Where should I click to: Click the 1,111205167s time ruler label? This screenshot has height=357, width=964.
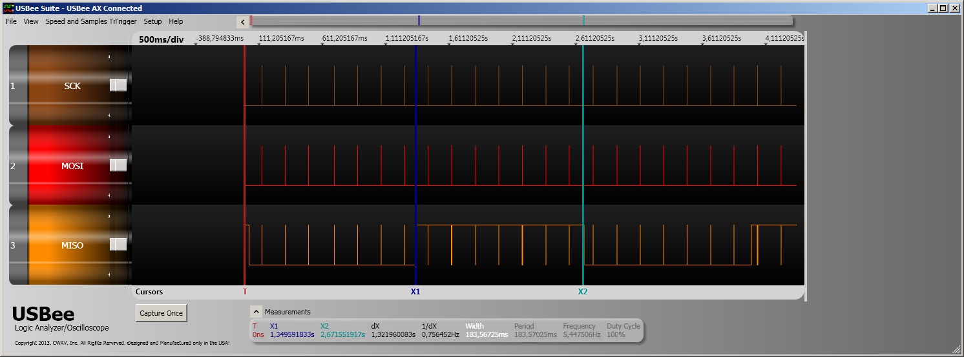(407, 38)
